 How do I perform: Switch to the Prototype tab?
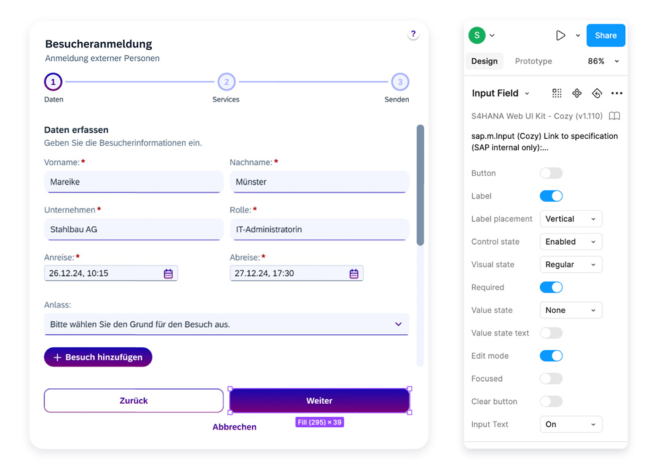534,61
